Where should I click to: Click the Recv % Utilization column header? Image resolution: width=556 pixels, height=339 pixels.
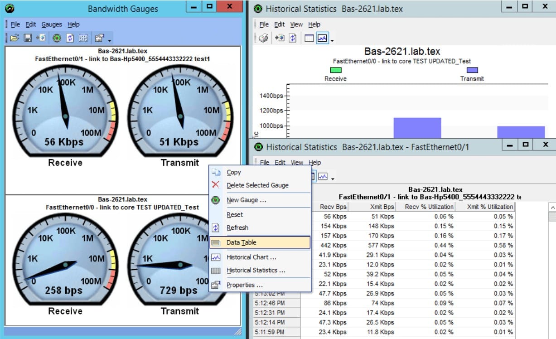click(425, 207)
